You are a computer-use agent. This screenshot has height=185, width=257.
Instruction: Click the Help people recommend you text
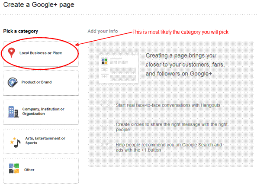click(169, 147)
